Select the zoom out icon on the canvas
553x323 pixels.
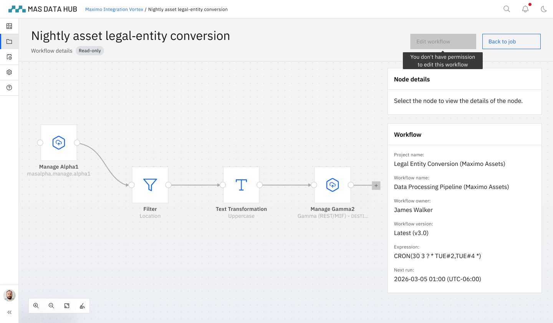click(51, 305)
